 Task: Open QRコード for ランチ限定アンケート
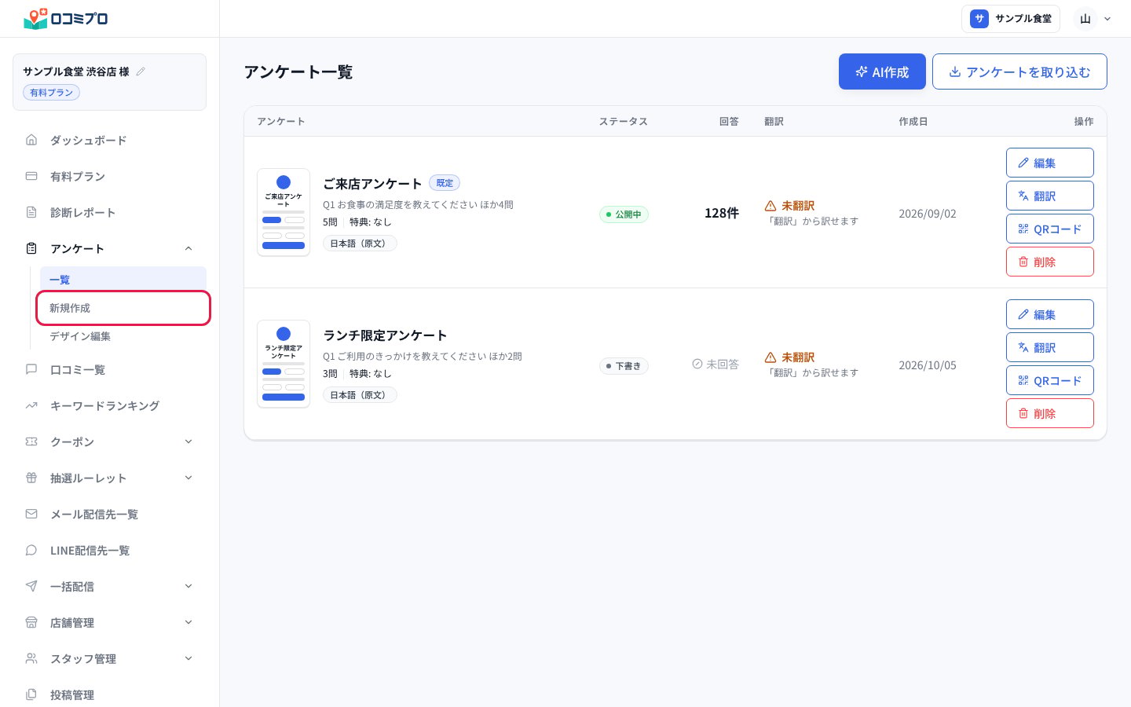coord(1049,380)
